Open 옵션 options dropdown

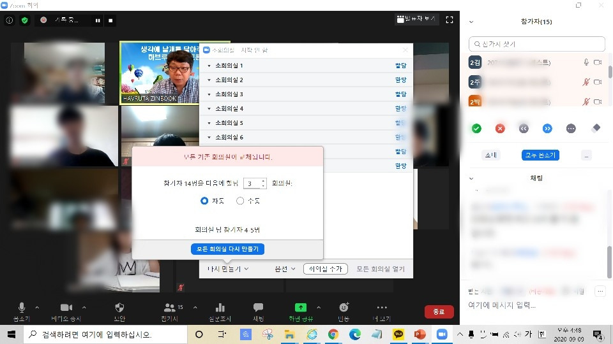[x=285, y=269]
